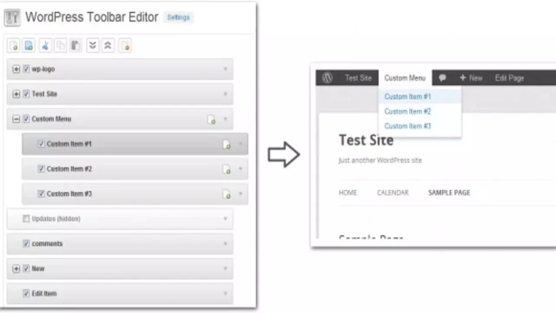Select Custom Item #3 in dropdown menu
This screenshot has width=556, height=313.
408,126
